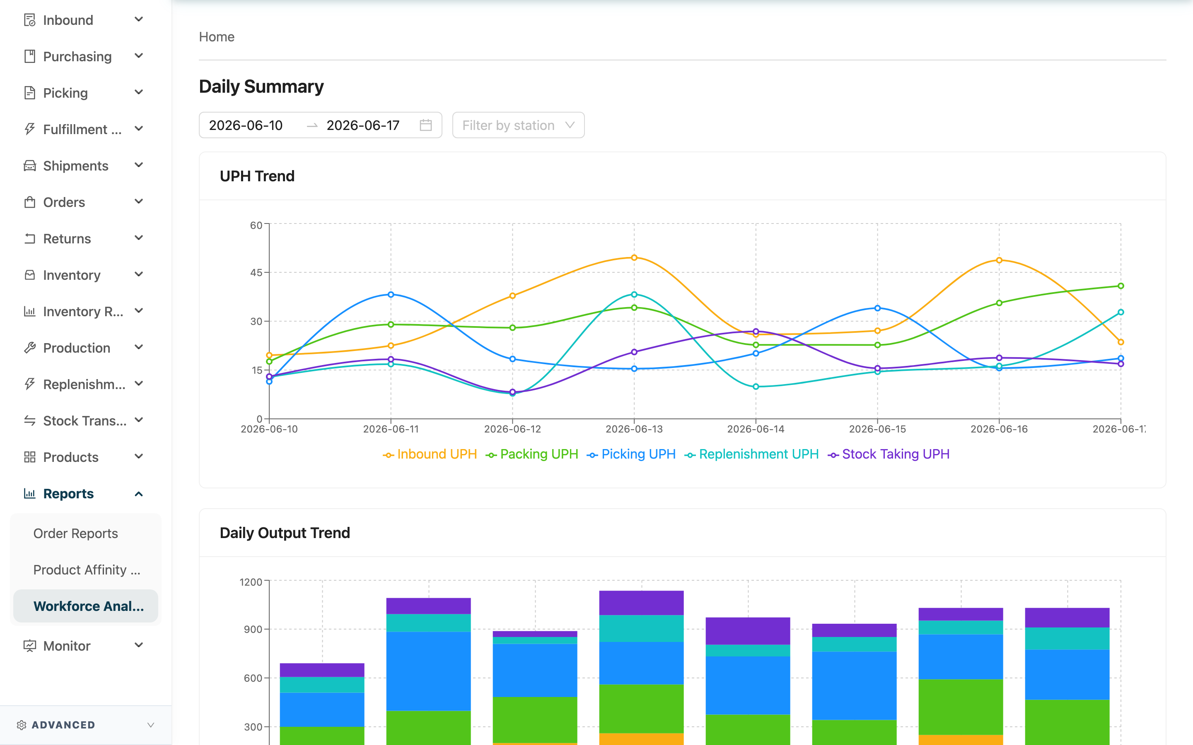Expand the Stock Transfer menu chevron
The image size is (1193, 745).
(139, 420)
